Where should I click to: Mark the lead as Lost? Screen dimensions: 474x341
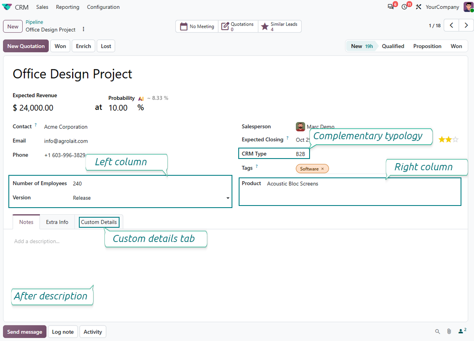(106, 46)
